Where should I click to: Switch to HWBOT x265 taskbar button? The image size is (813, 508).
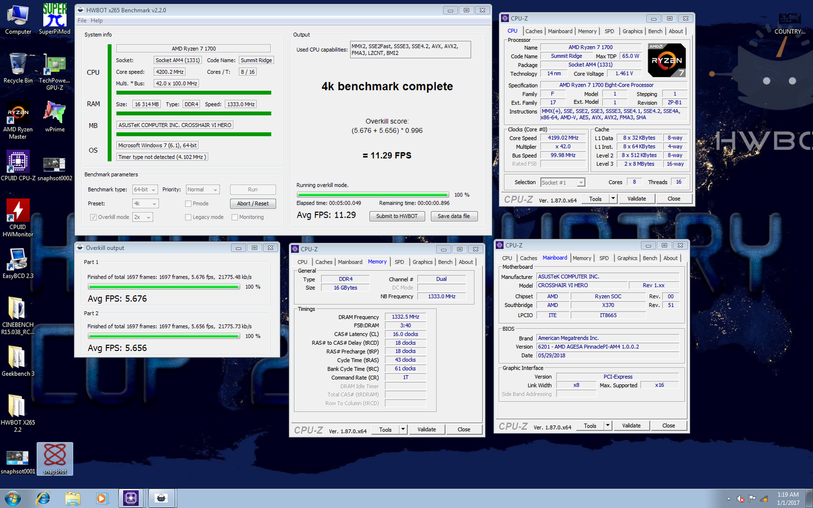[x=161, y=498]
